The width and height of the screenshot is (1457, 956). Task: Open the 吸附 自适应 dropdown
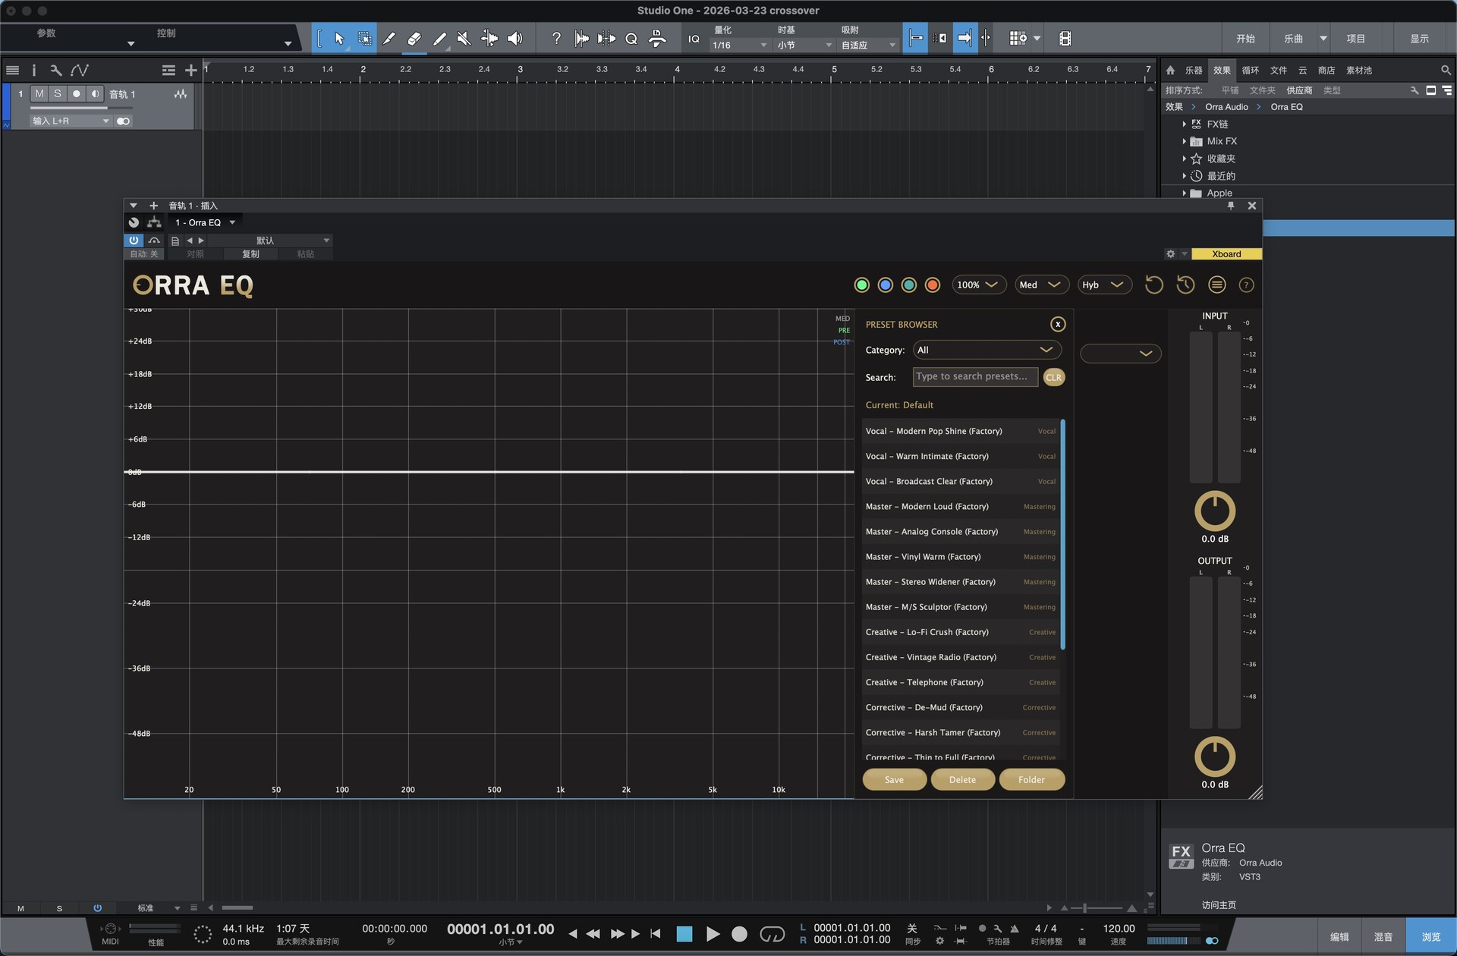[x=867, y=46]
